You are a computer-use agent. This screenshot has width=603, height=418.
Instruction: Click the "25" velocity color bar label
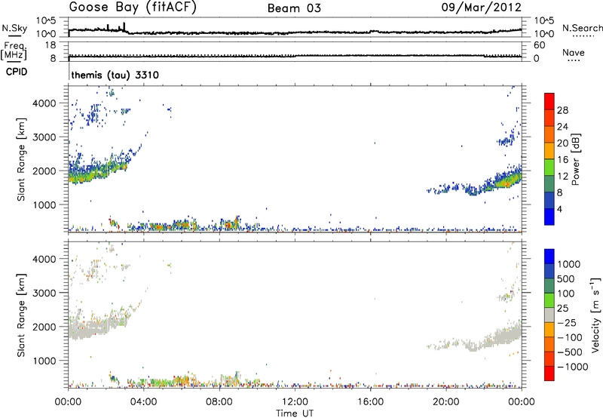563,309
